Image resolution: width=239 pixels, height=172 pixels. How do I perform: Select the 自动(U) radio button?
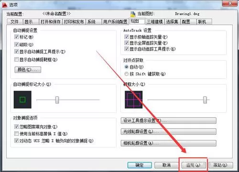coord(127,67)
